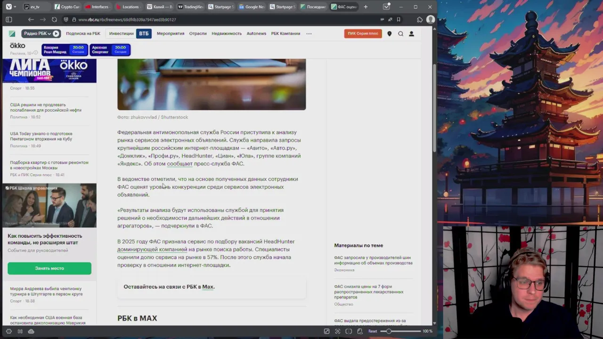Open Подборка квартир с готовым ремонтом
Screen dimensions: 603x339
[49, 165]
